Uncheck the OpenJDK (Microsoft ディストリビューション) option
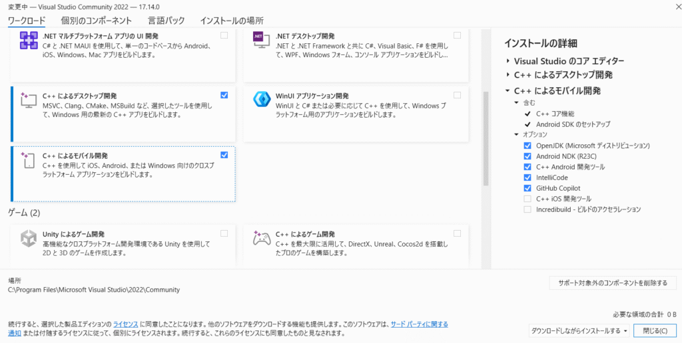The image size is (682, 343). (x=527, y=146)
